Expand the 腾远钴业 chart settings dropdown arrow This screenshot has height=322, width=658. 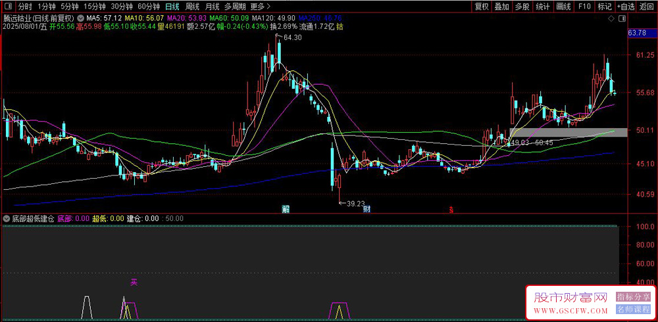tap(80, 18)
